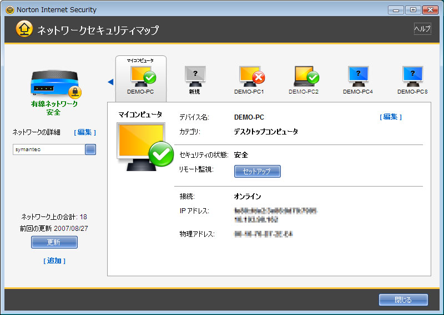Maximize the Norton Internet Security window
444x315 pixels.
click(x=413, y=10)
